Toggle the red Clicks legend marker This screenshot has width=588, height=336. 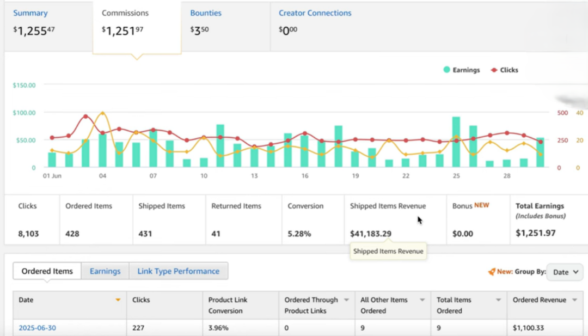494,70
